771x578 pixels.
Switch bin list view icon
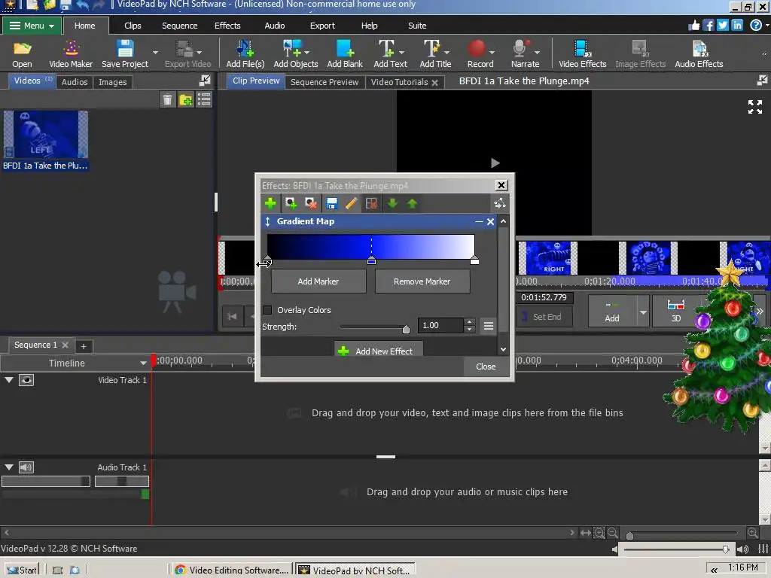pos(204,100)
